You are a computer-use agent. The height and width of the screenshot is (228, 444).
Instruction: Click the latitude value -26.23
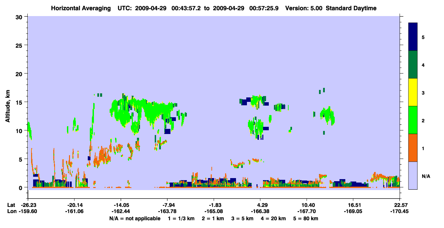pyautogui.click(x=28, y=205)
